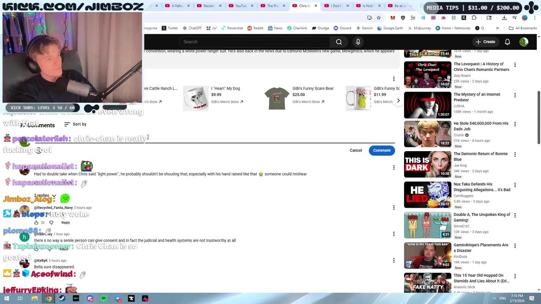Open File Explorer from the taskbar
541x304 pixels.
(35, 299)
